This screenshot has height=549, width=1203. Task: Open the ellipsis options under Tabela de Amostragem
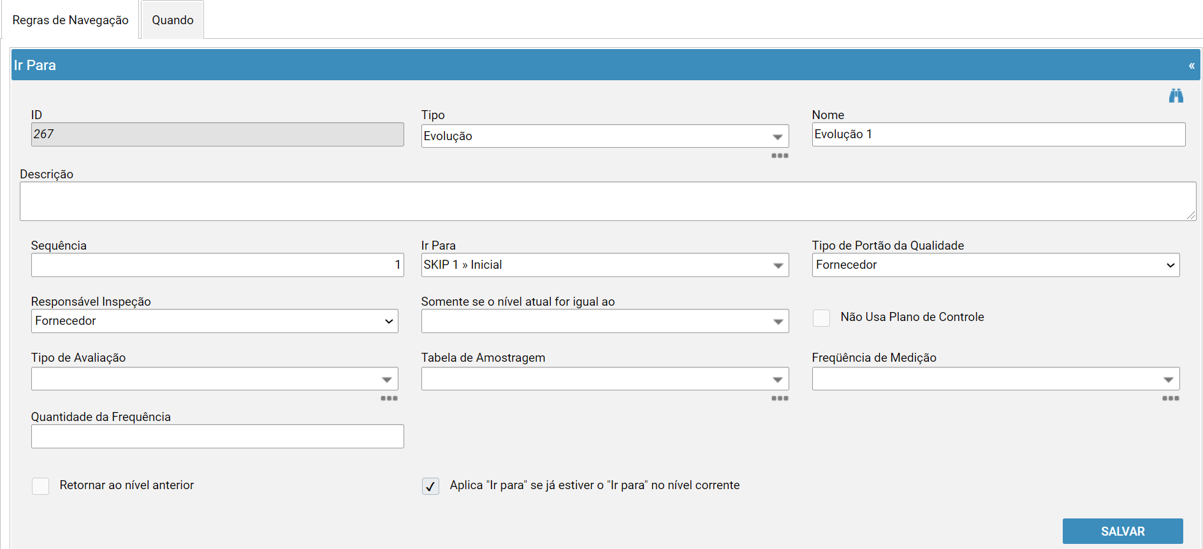(x=780, y=398)
